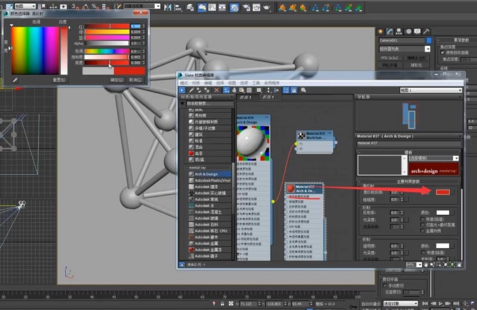Open the view reference coordinate dropdown in main toolbar
This screenshot has height=310, width=477.
tap(25, 6)
